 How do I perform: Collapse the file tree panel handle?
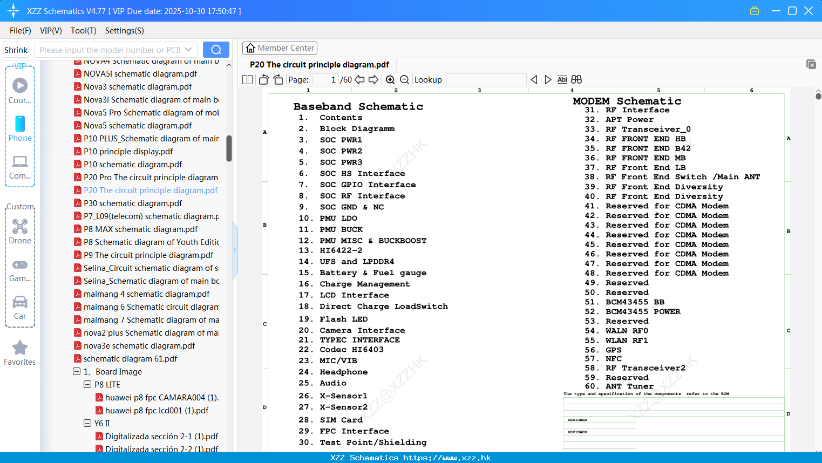235,249
